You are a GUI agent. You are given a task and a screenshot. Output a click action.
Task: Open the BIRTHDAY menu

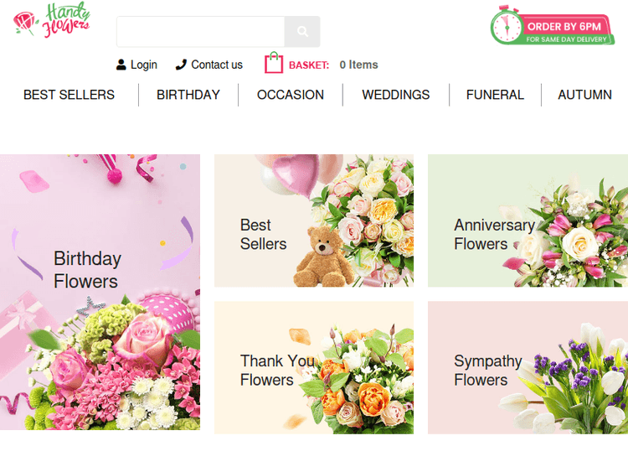click(x=188, y=95)
